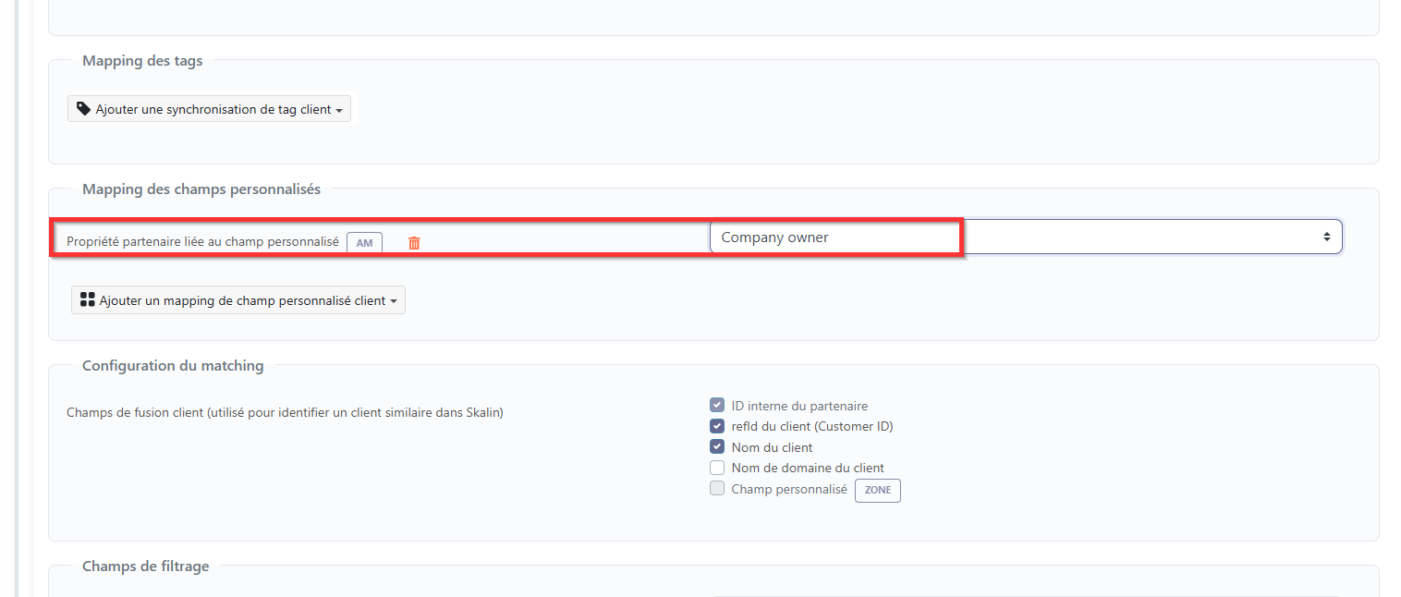Click the 'Nom du client' label
The height and width of the screenshot is (597, 1401).
pos(772,447)
